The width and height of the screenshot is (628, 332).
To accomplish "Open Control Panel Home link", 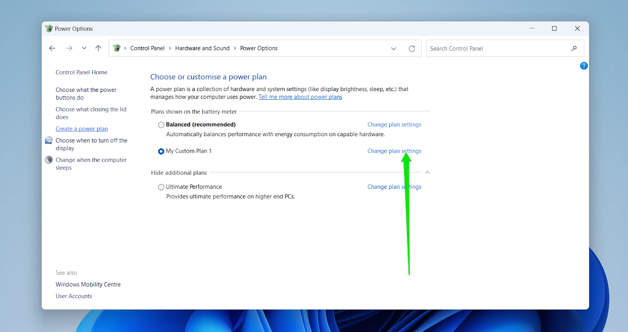I will click(x=81, y=72).
